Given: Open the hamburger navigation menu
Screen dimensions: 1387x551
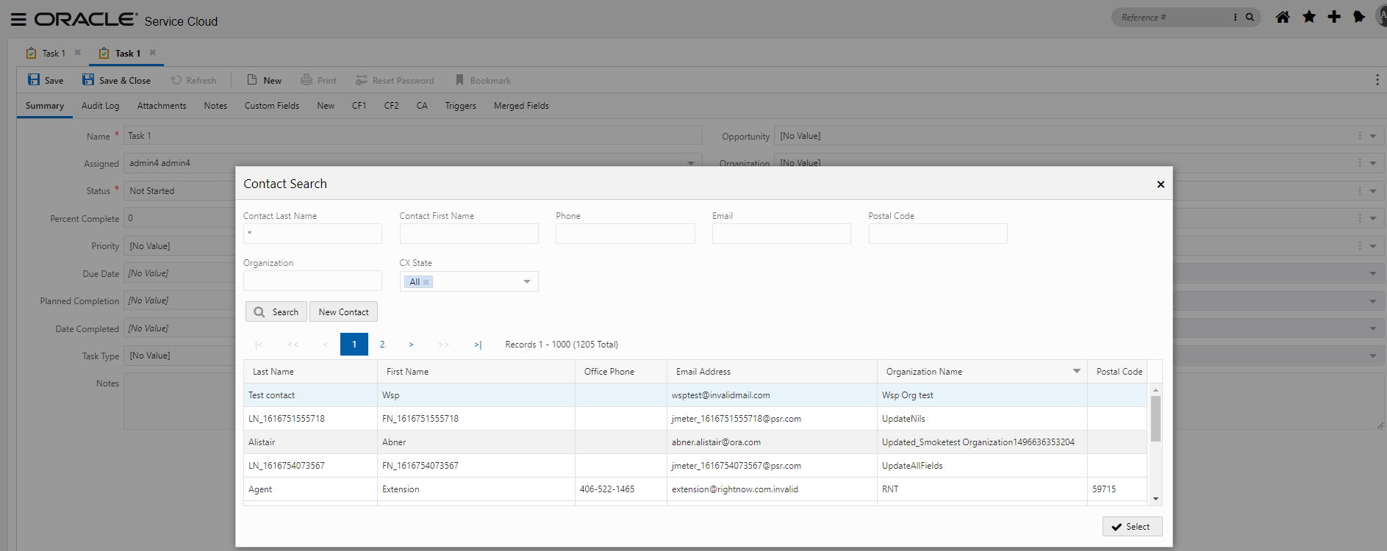Looking at the screenshot, I should tap(18, 20).
